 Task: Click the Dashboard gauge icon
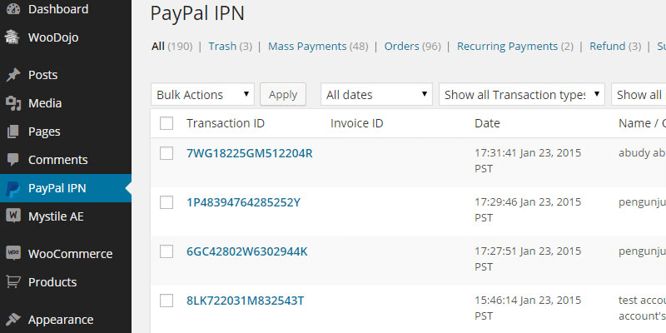(12, 10)
